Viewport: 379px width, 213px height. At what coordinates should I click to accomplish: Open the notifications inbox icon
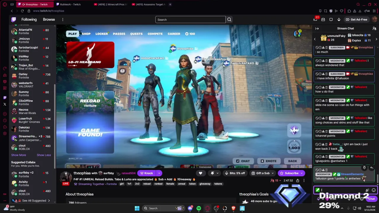(x=323, y=20)
